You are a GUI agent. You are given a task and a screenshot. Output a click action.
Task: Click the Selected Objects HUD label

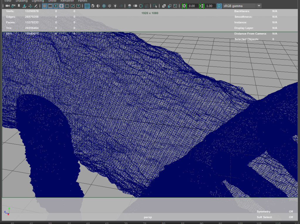pos(247,39)
